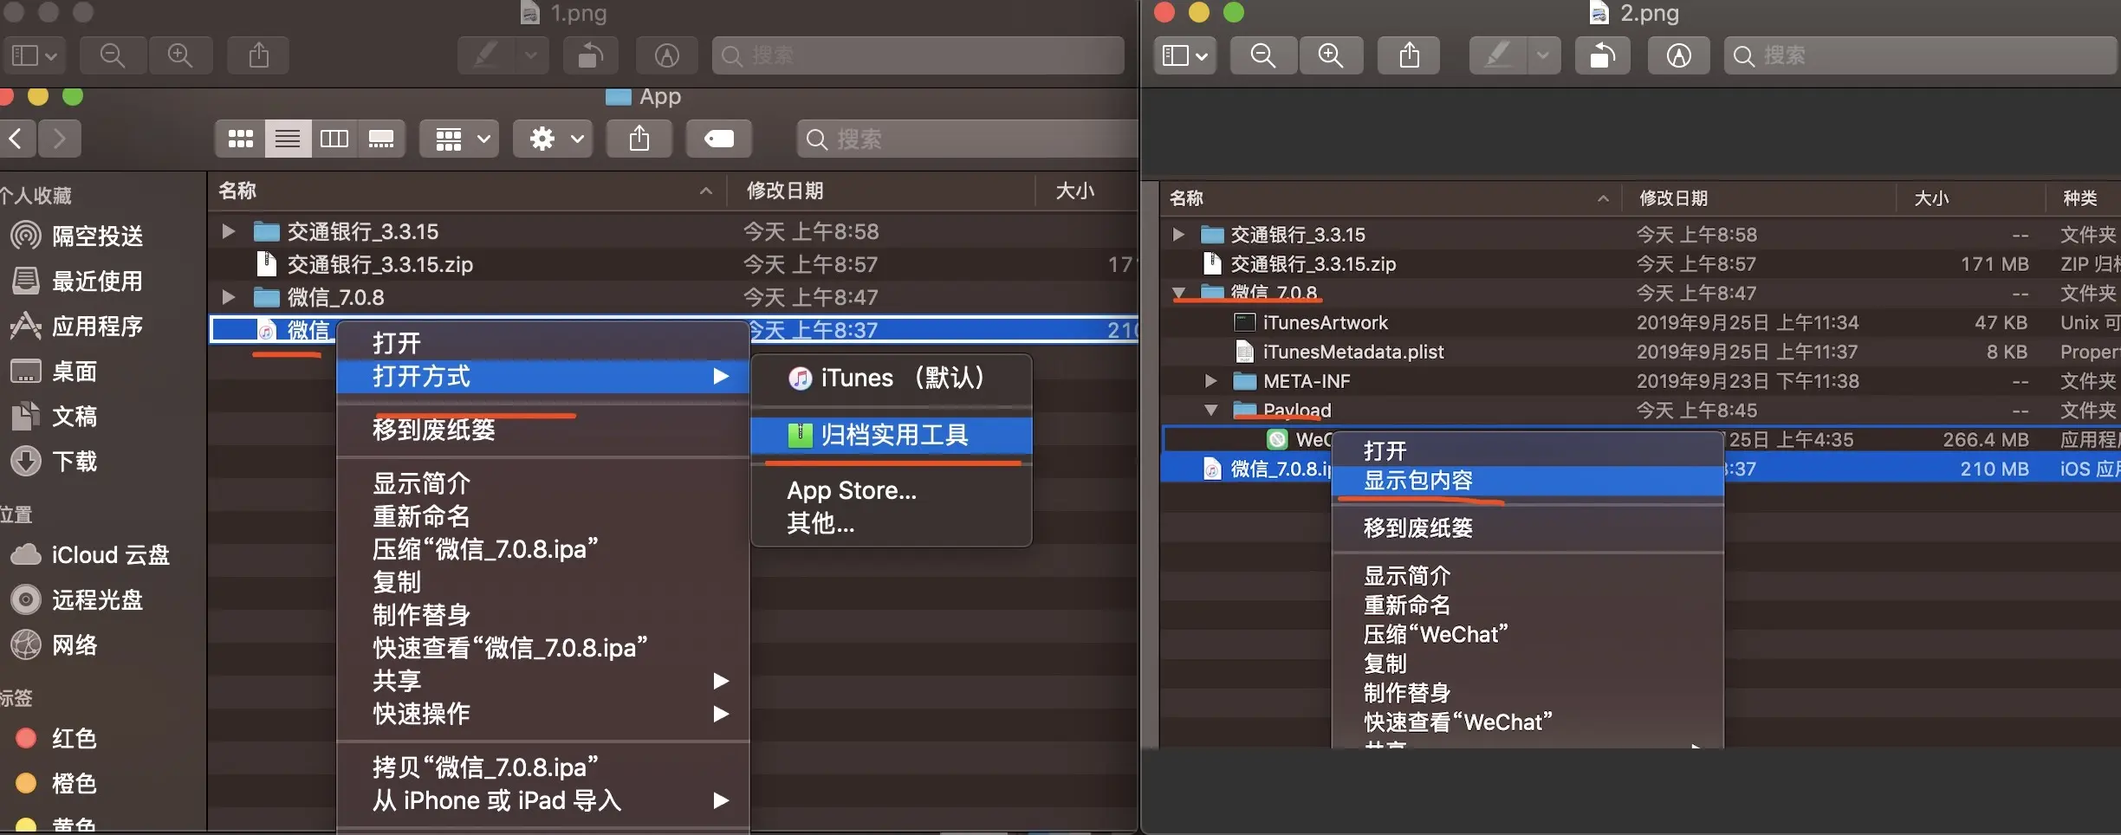Screen dimensions: 2121x835
Task: Click Finder App window search field
Action: click(x=967, y=139)
